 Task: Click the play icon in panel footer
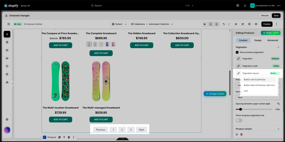(237, 134)
